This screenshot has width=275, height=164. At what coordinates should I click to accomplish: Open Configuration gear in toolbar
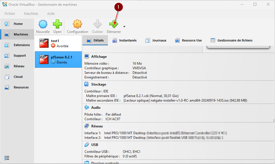[x=77, y=25]
